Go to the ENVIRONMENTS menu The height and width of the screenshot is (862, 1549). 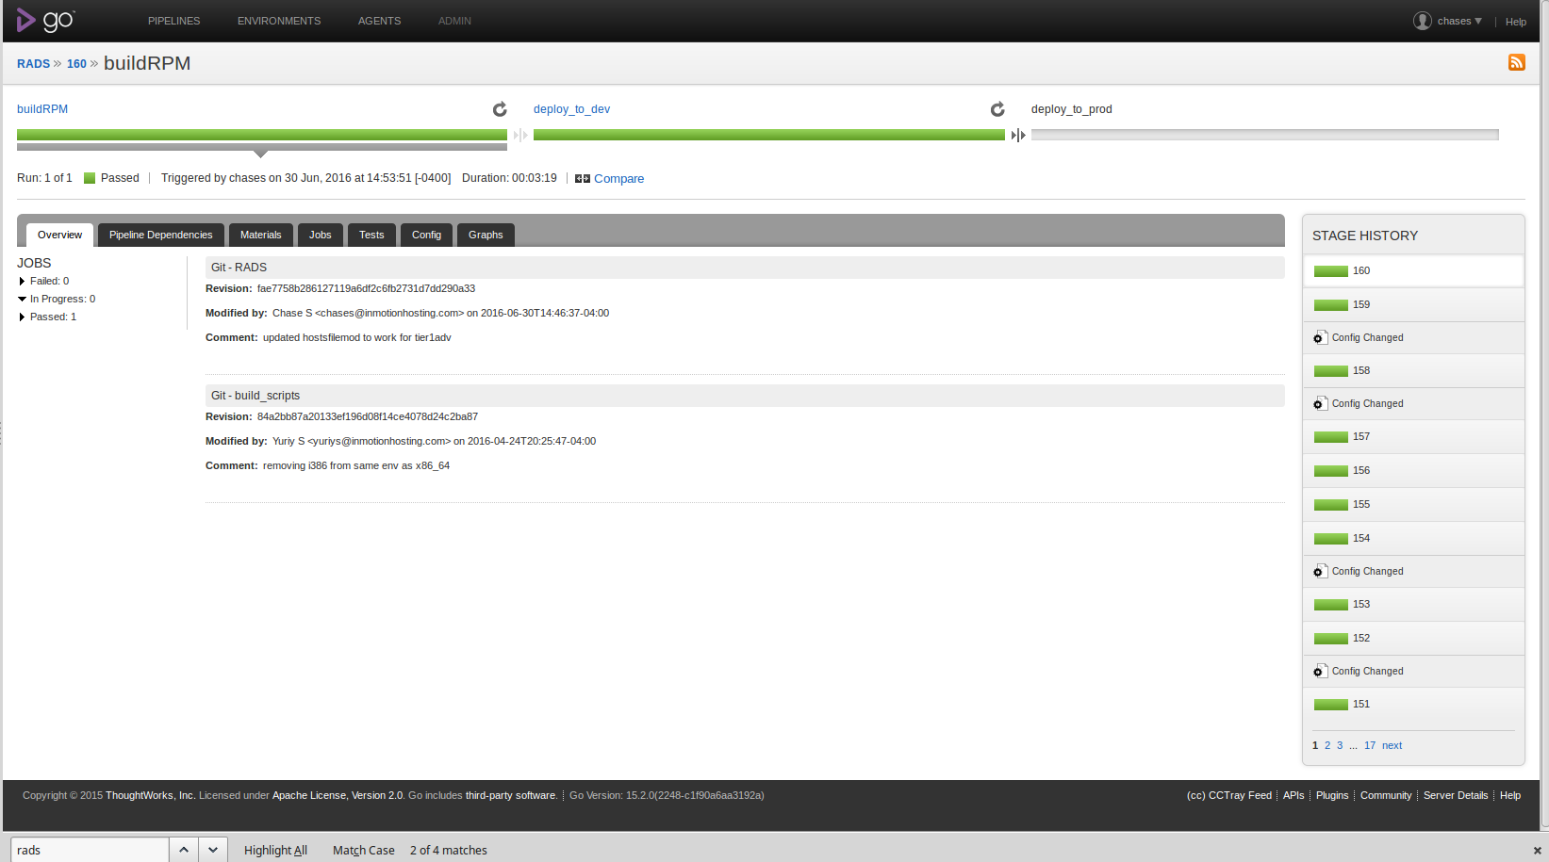pyautogui.click(x=278, y=21)
